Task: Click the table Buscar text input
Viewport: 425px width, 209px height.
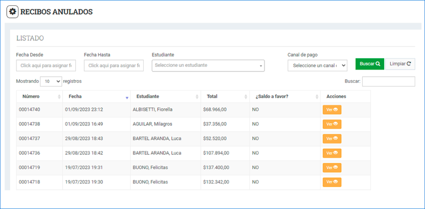Action: [x=388, y=82]
